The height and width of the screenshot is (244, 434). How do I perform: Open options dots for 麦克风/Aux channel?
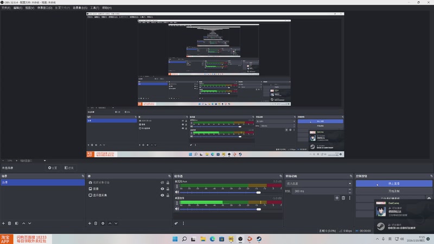point(177,187)
